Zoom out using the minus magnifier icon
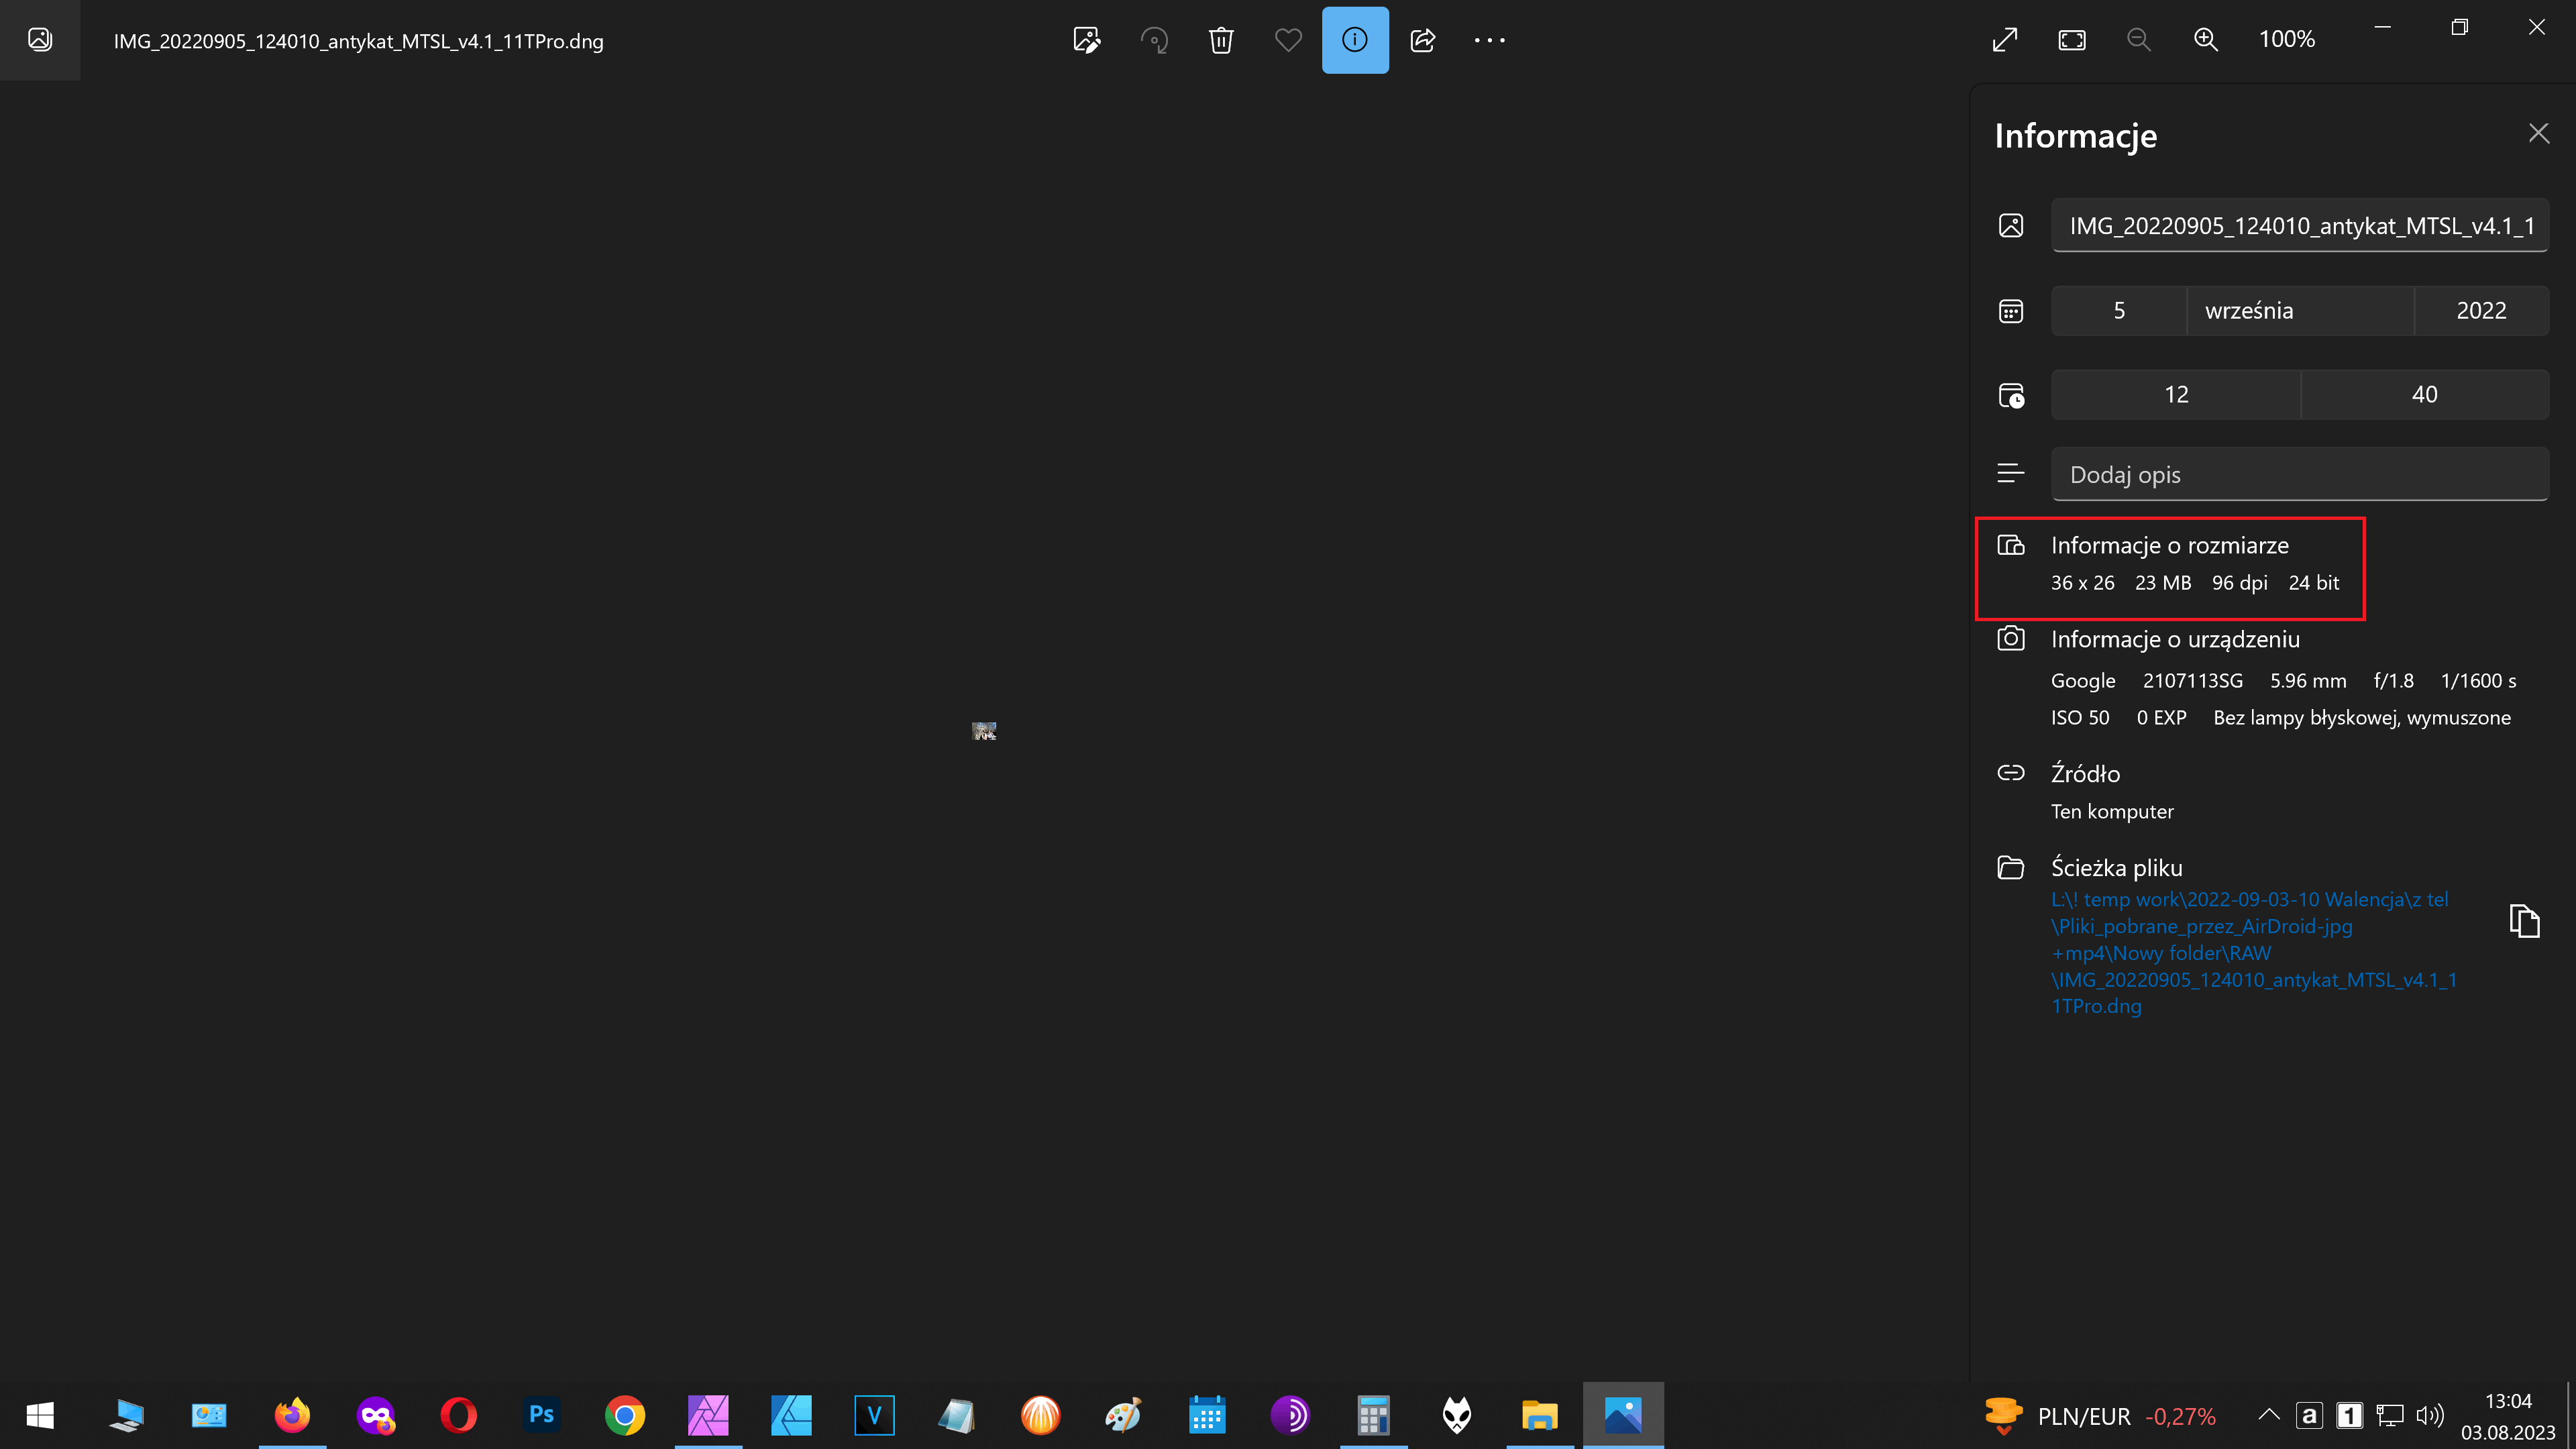 2139,40
